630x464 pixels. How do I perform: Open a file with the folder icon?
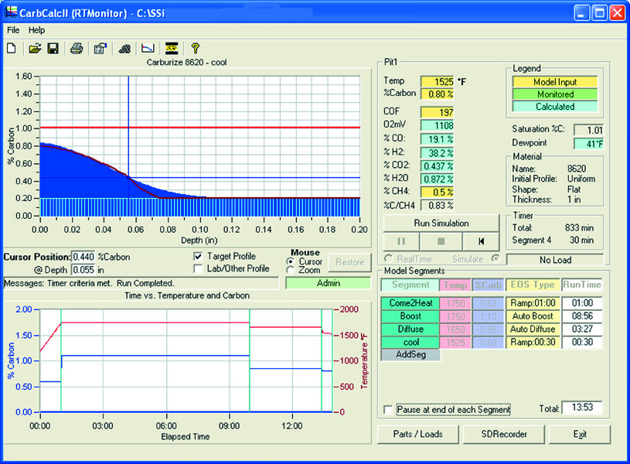pos(35,49)
